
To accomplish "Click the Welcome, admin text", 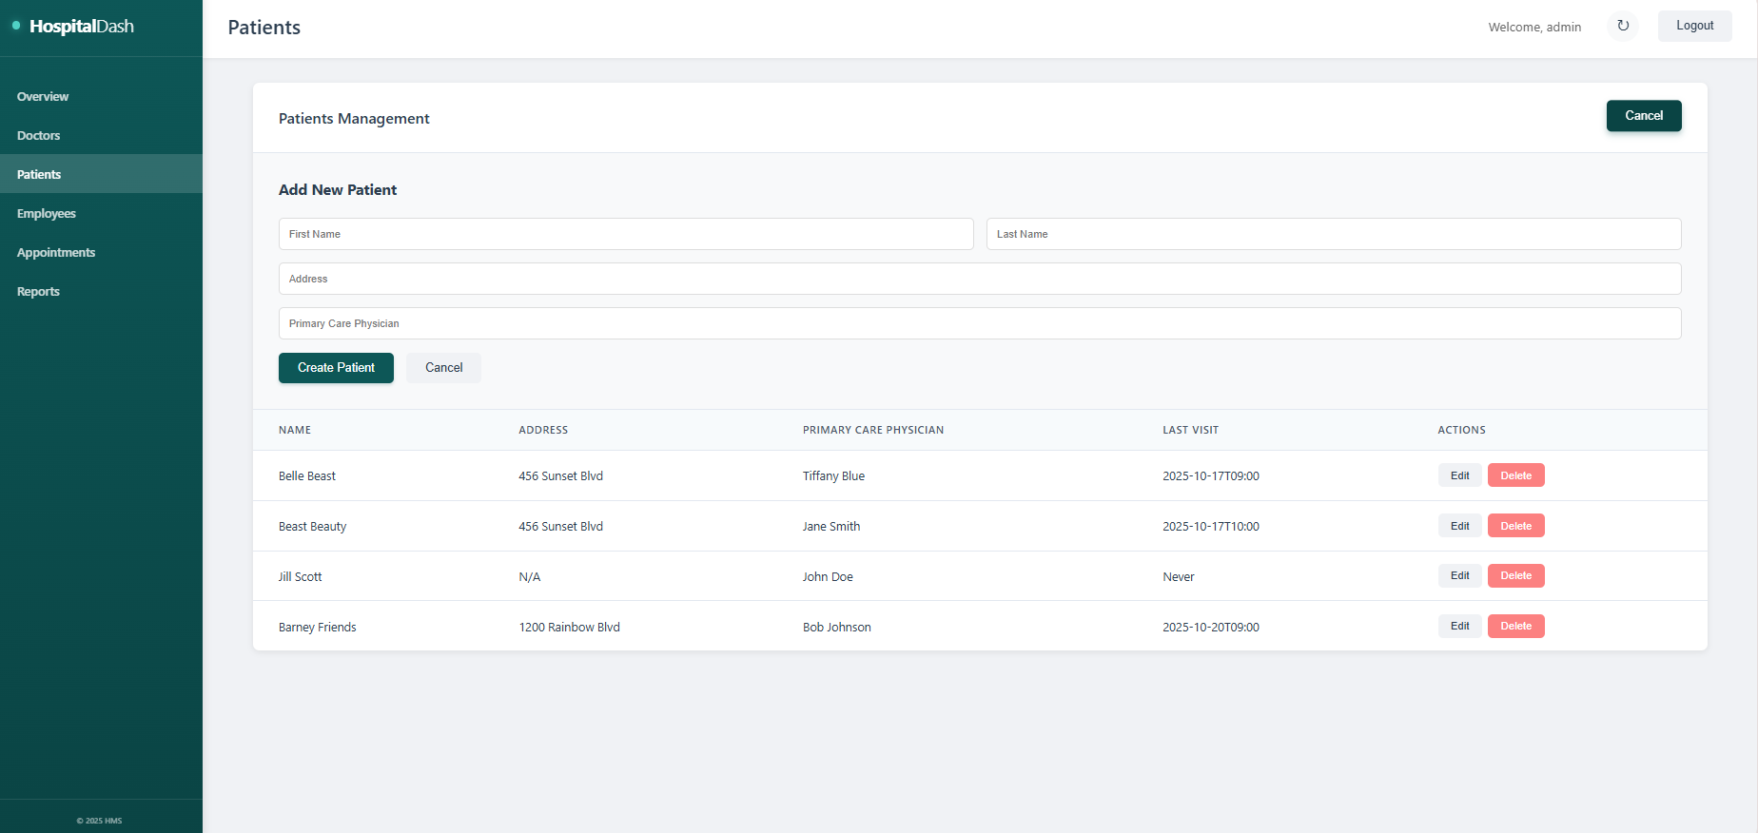I will point(1534,28).
